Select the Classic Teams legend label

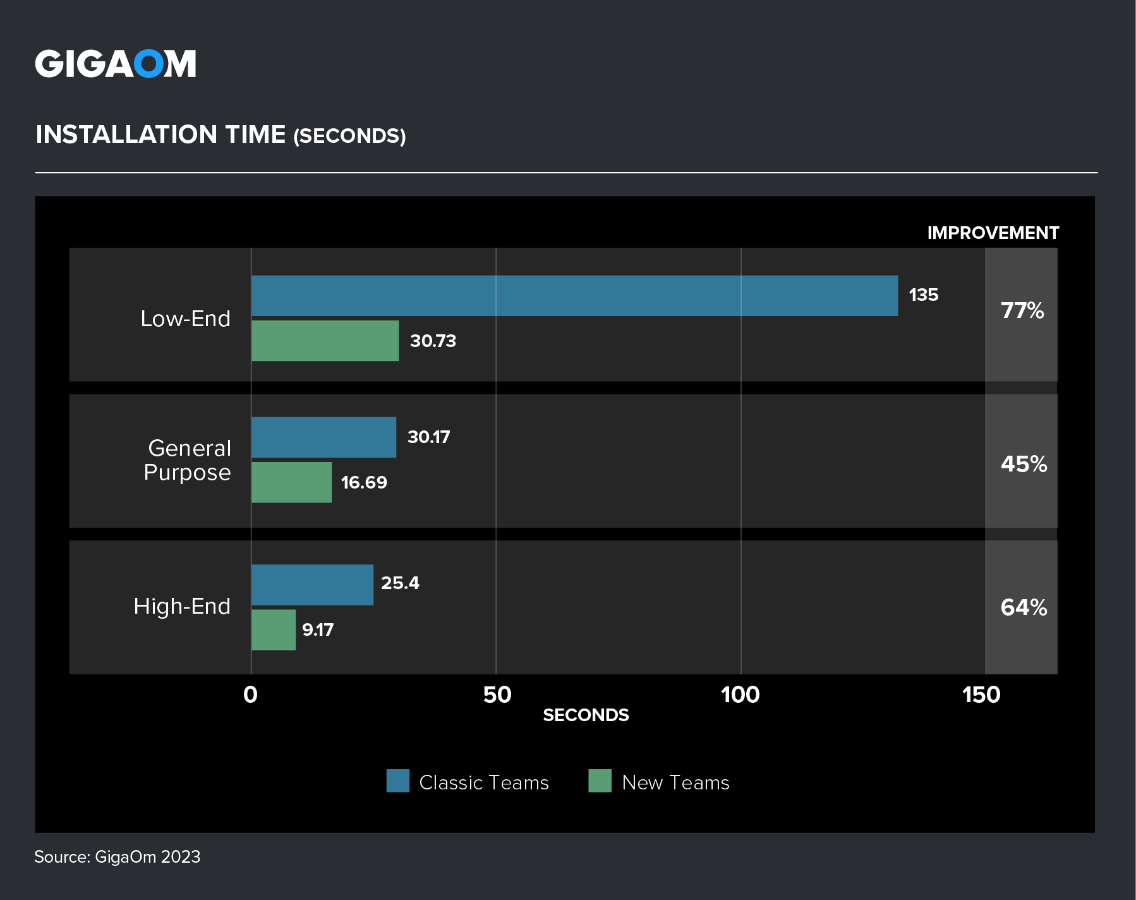483,782
